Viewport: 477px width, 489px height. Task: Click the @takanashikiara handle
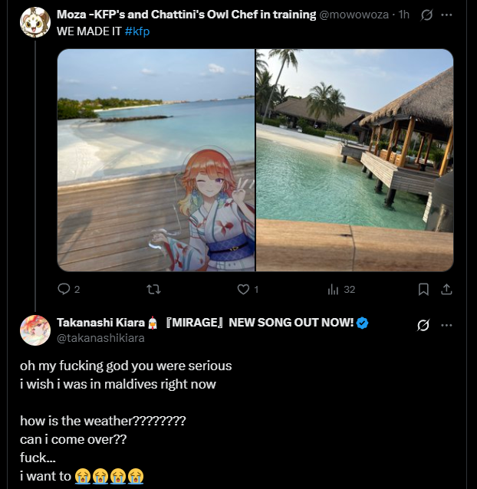(x=100, y=337)
